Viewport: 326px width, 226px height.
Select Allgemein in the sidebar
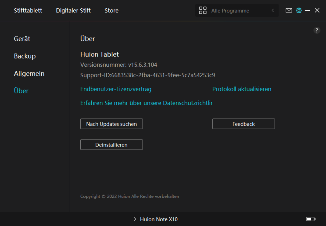pos(29,74)
